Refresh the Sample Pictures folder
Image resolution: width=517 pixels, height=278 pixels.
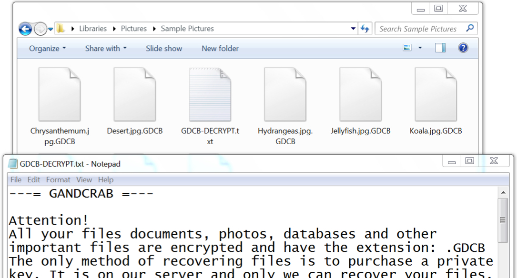pos(365,29)
